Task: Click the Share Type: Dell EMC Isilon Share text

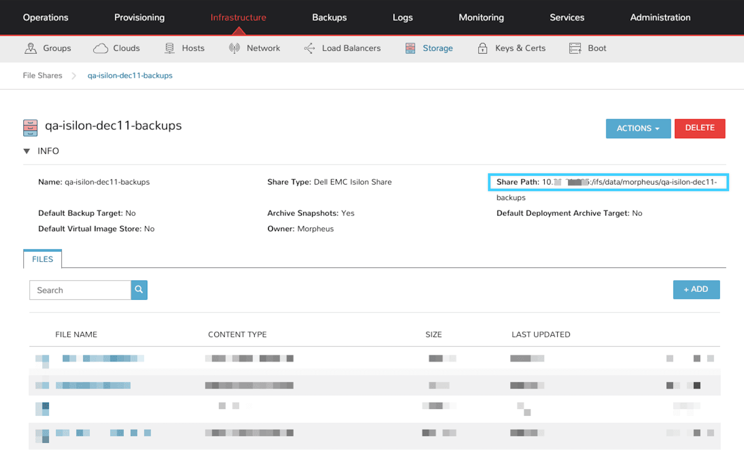Action: (330, 182)
